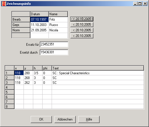
Task: Cancel using the Abbrechen button
Action: tap(65, 119)
